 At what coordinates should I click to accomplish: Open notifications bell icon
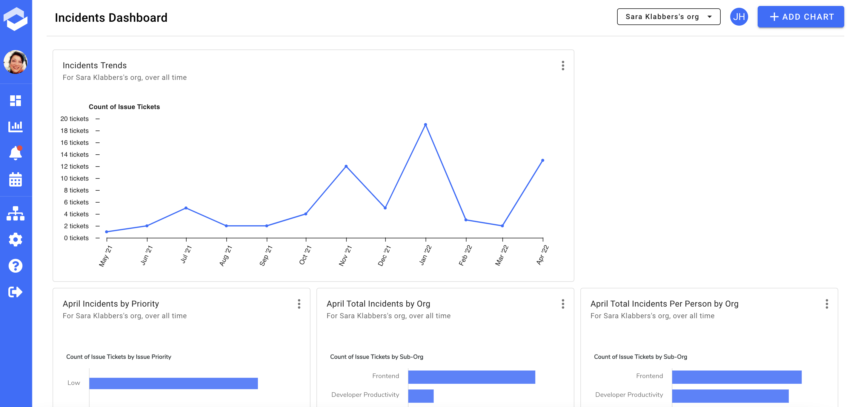[x=15, y=153]
